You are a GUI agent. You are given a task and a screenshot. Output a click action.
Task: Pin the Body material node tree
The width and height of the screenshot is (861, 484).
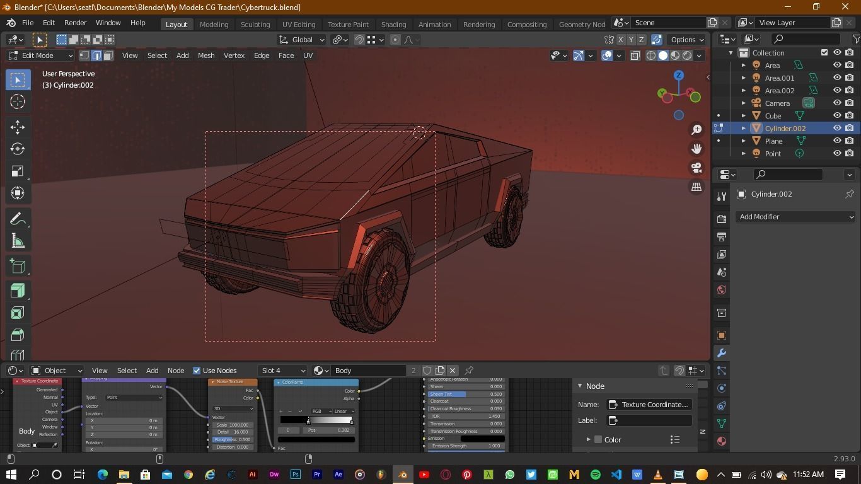coord(469,371)
